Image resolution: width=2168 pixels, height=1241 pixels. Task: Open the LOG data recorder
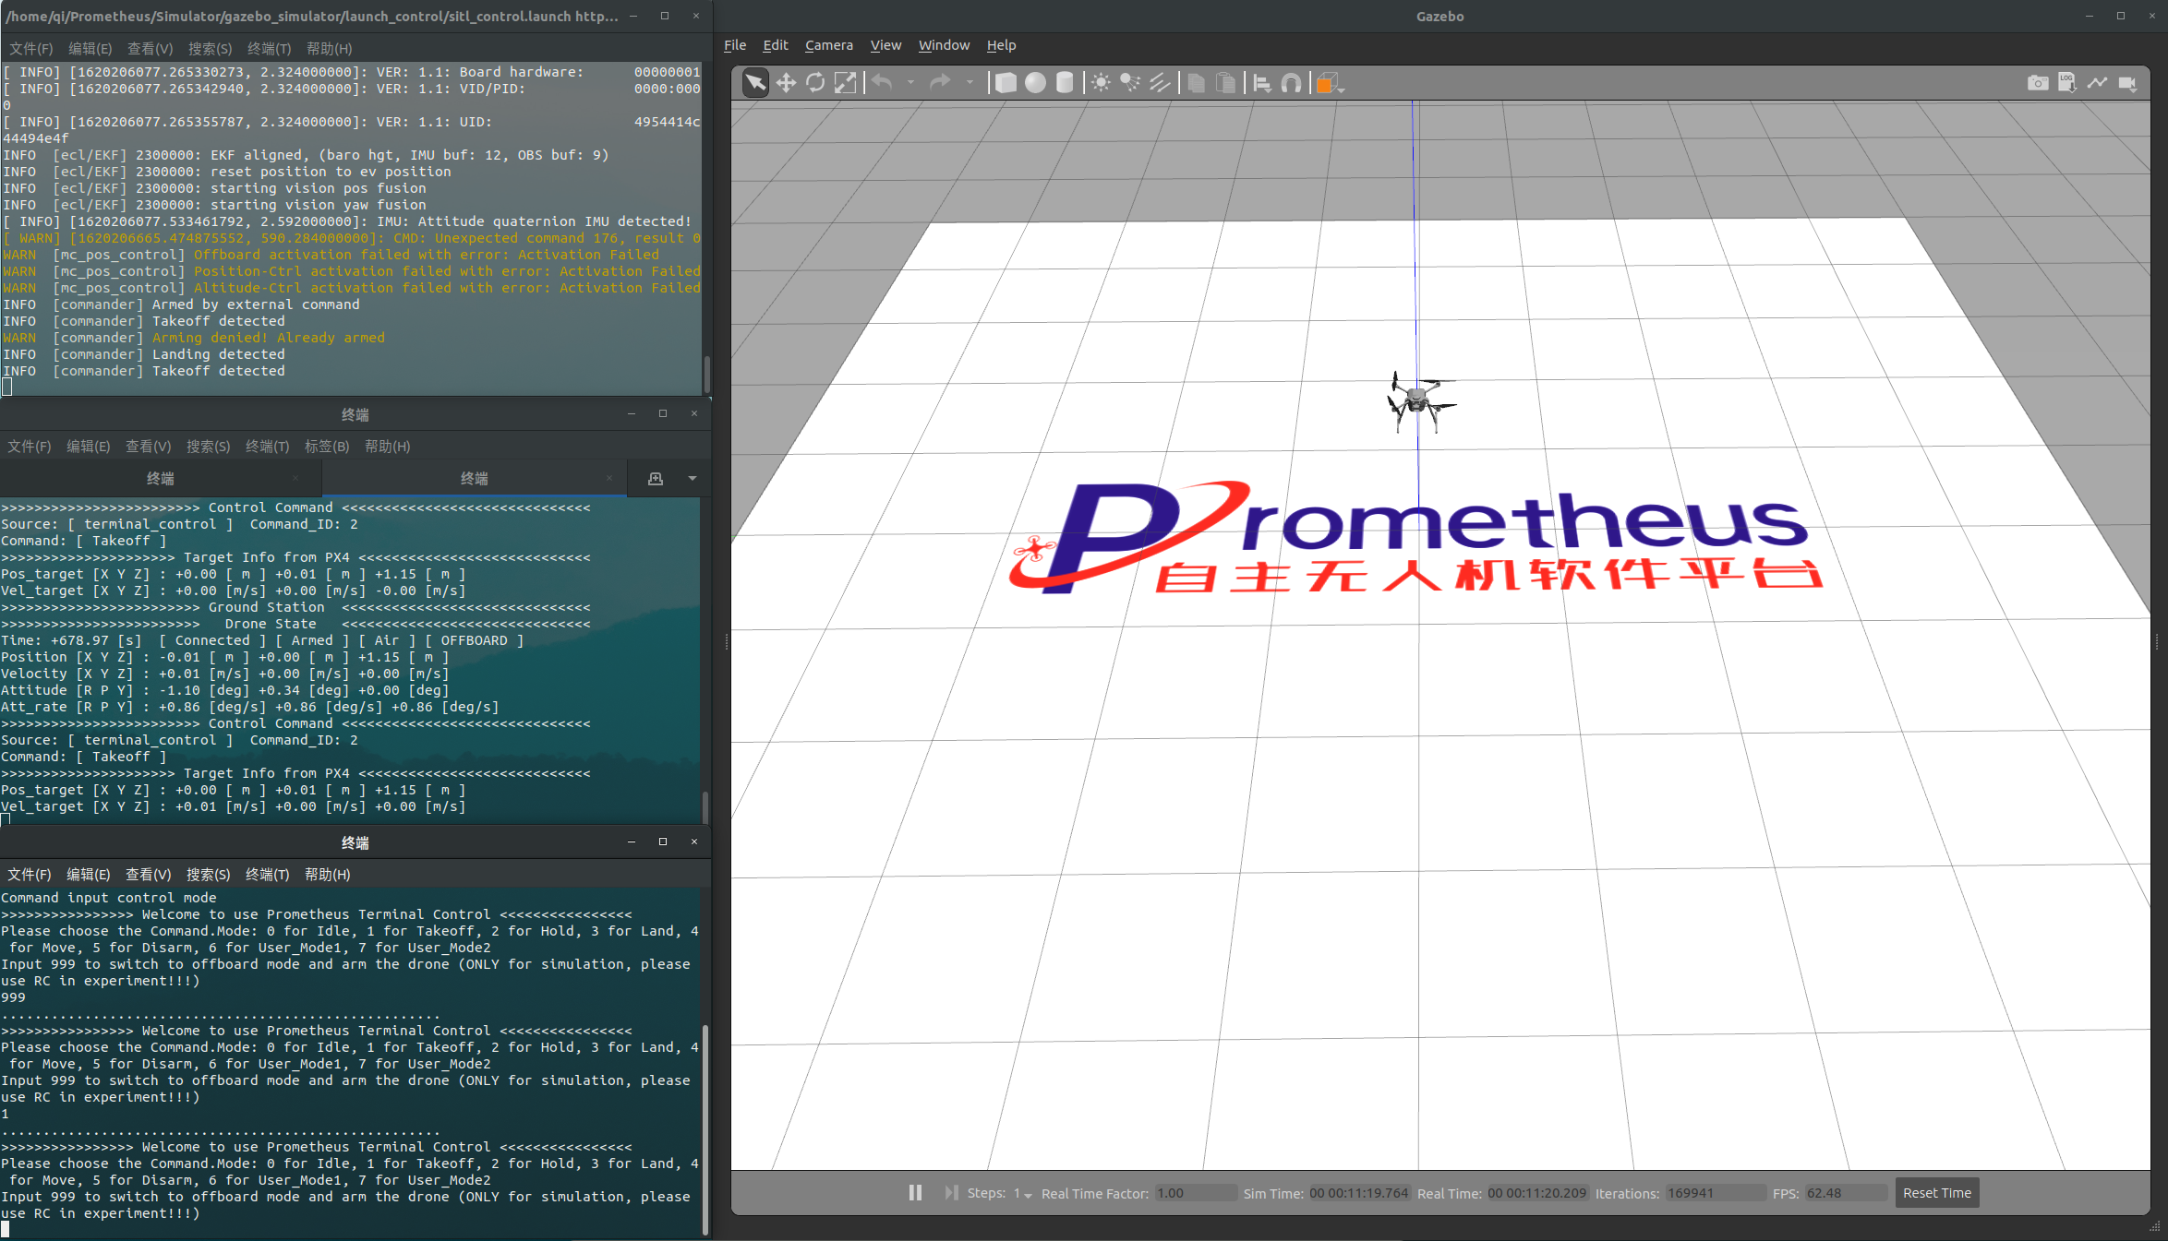coord(2067,83)
